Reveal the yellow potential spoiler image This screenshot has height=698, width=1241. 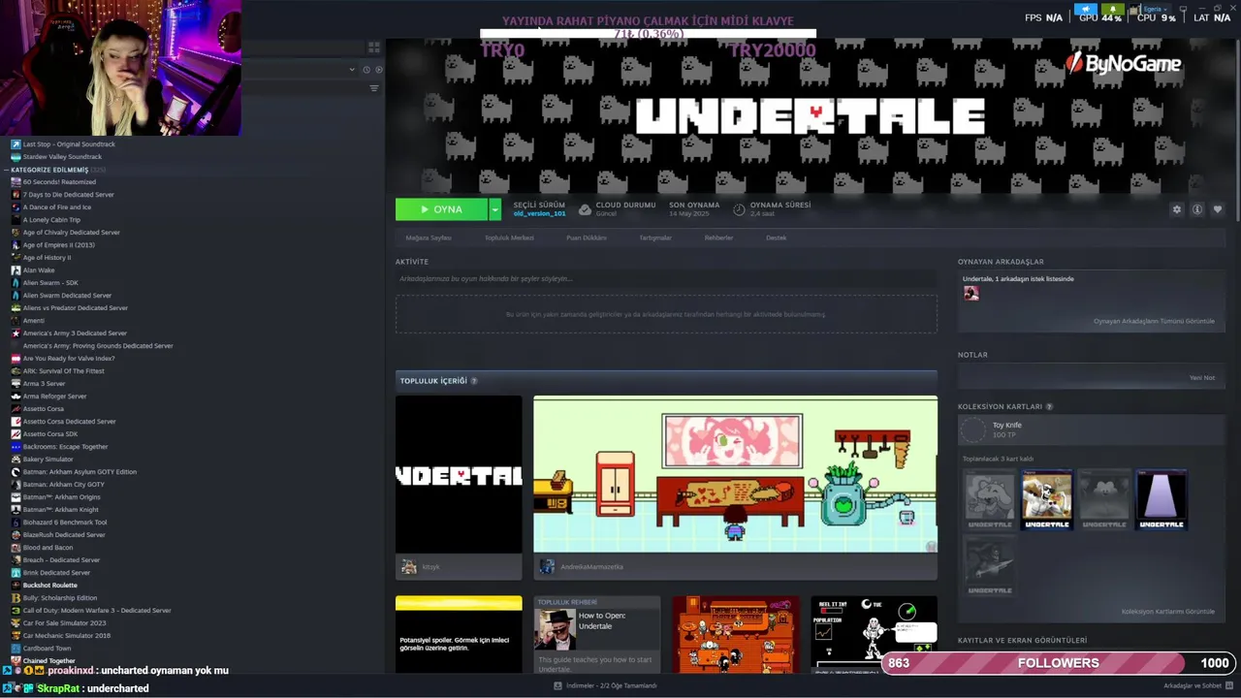pyautogui.click(x=459, y=635)
